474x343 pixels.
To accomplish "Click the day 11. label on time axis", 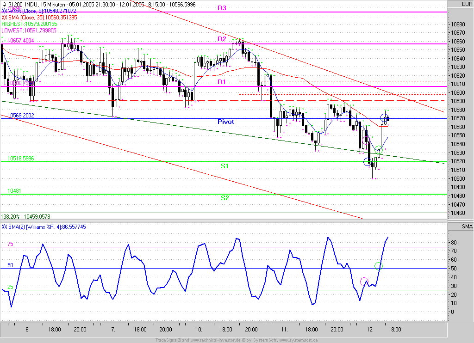I will [284, 330].
